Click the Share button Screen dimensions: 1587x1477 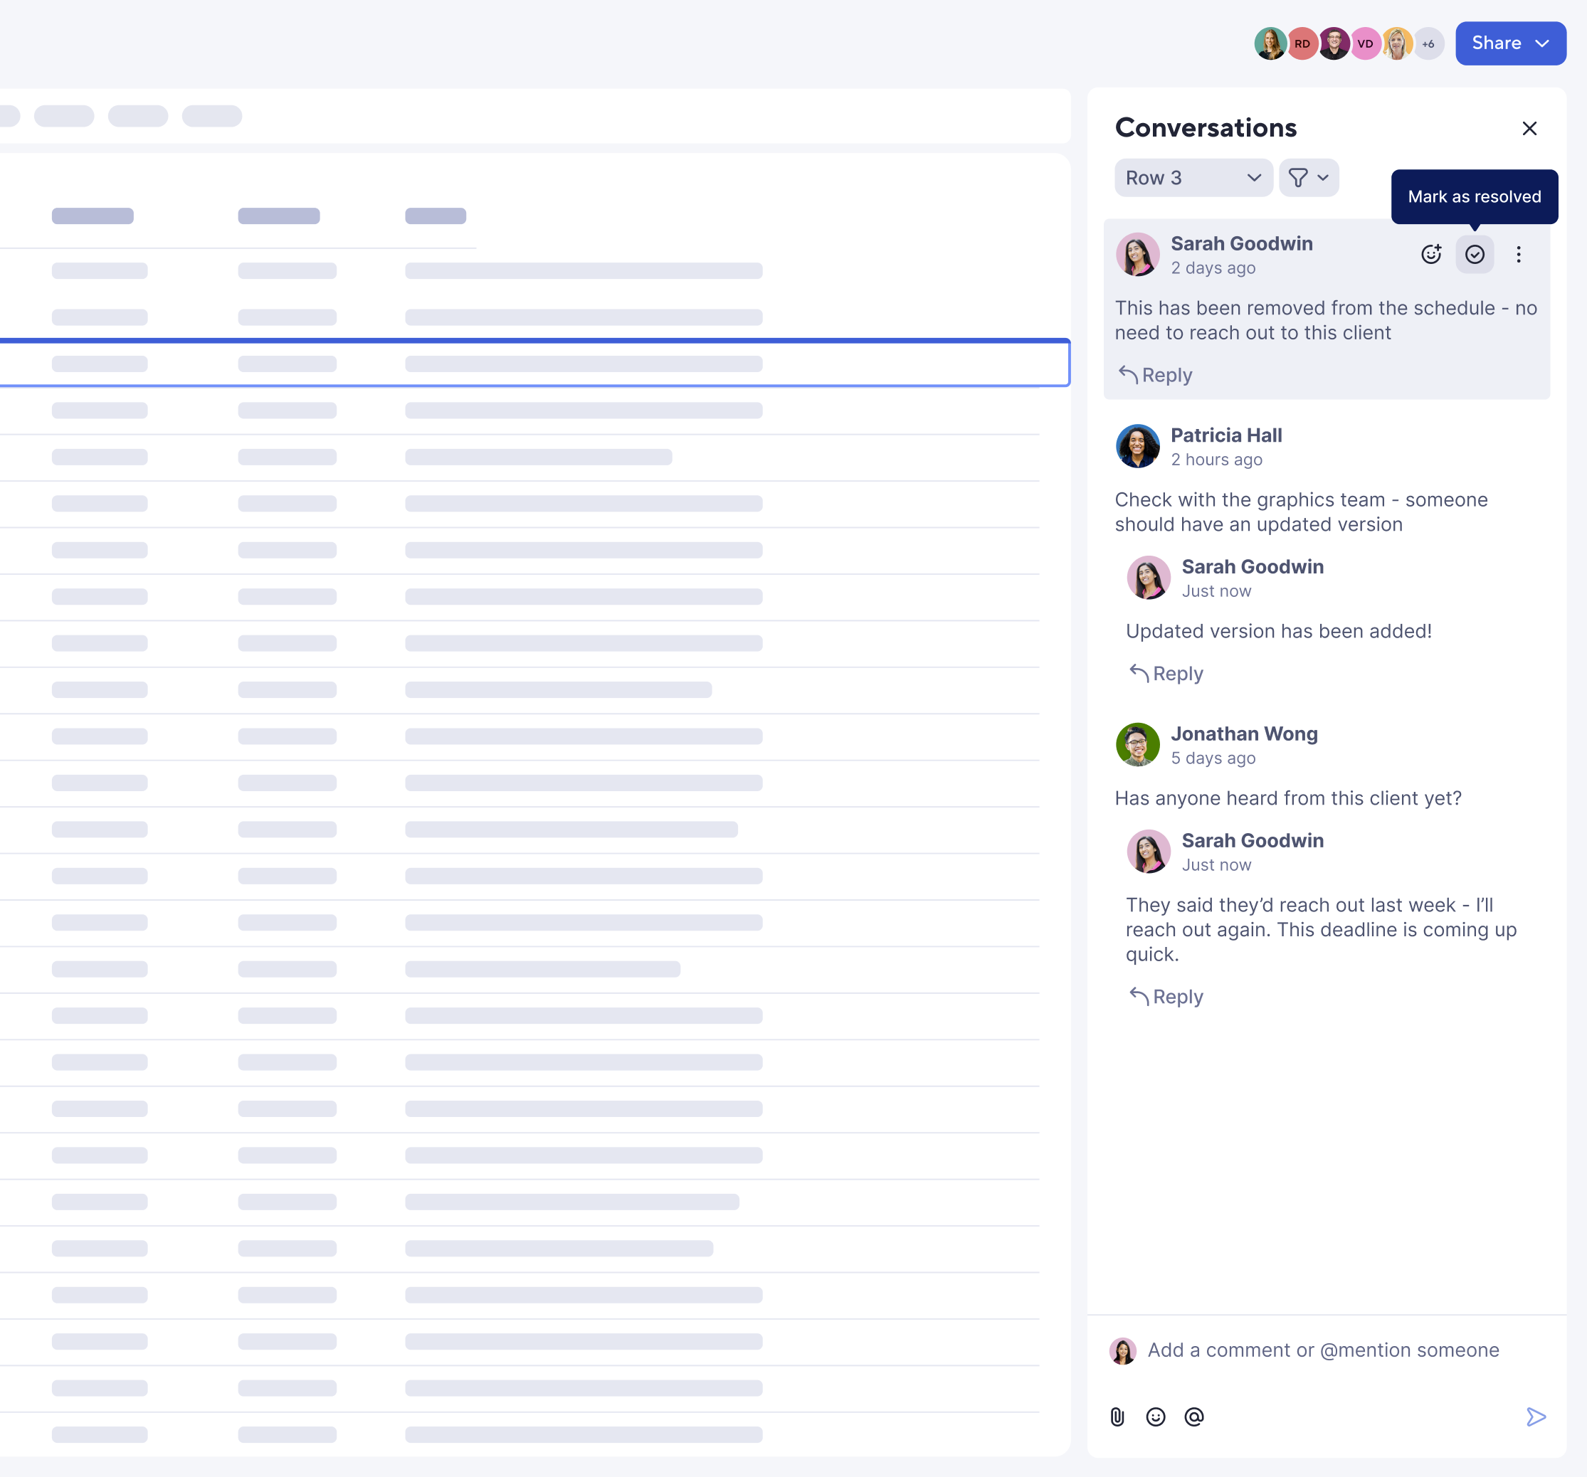click(x=1497, y=43)
